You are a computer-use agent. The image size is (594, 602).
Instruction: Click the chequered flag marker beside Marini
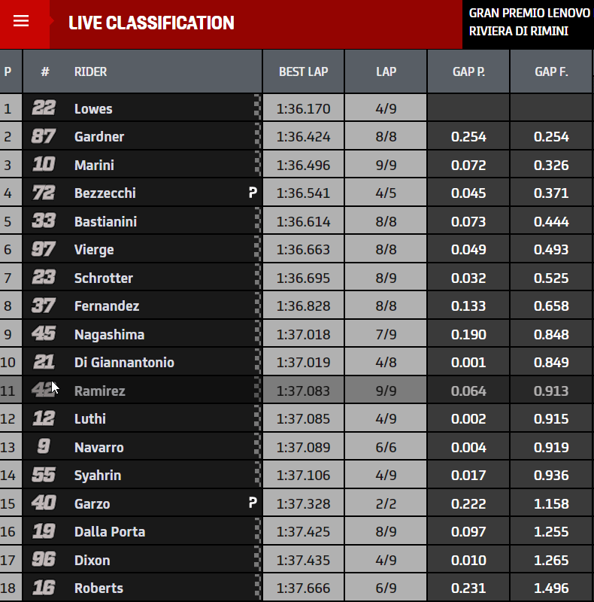pyautogui.click(x=258, y=165)
